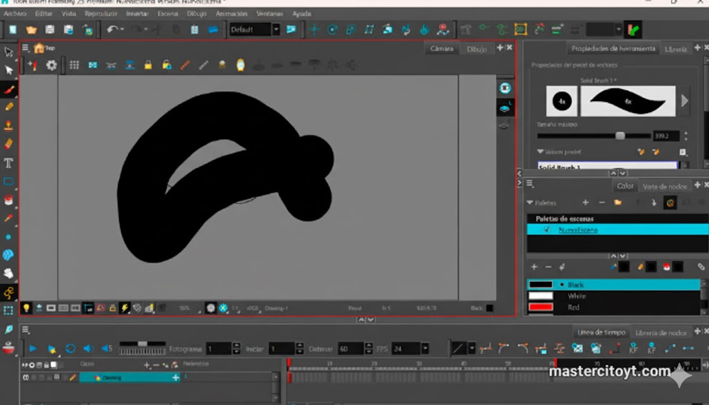Image resolution: width=709 pixels, height=405 pixels.
Task: Select the Paint Bucket tool
Action: pos(9,199)
